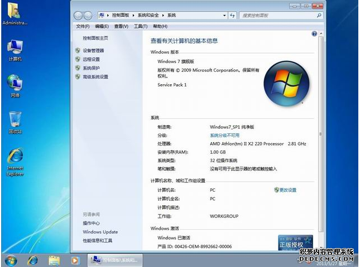Open the 计算机 desktop icon
Screen dimensions: 360x267
[x=15, y=50]
